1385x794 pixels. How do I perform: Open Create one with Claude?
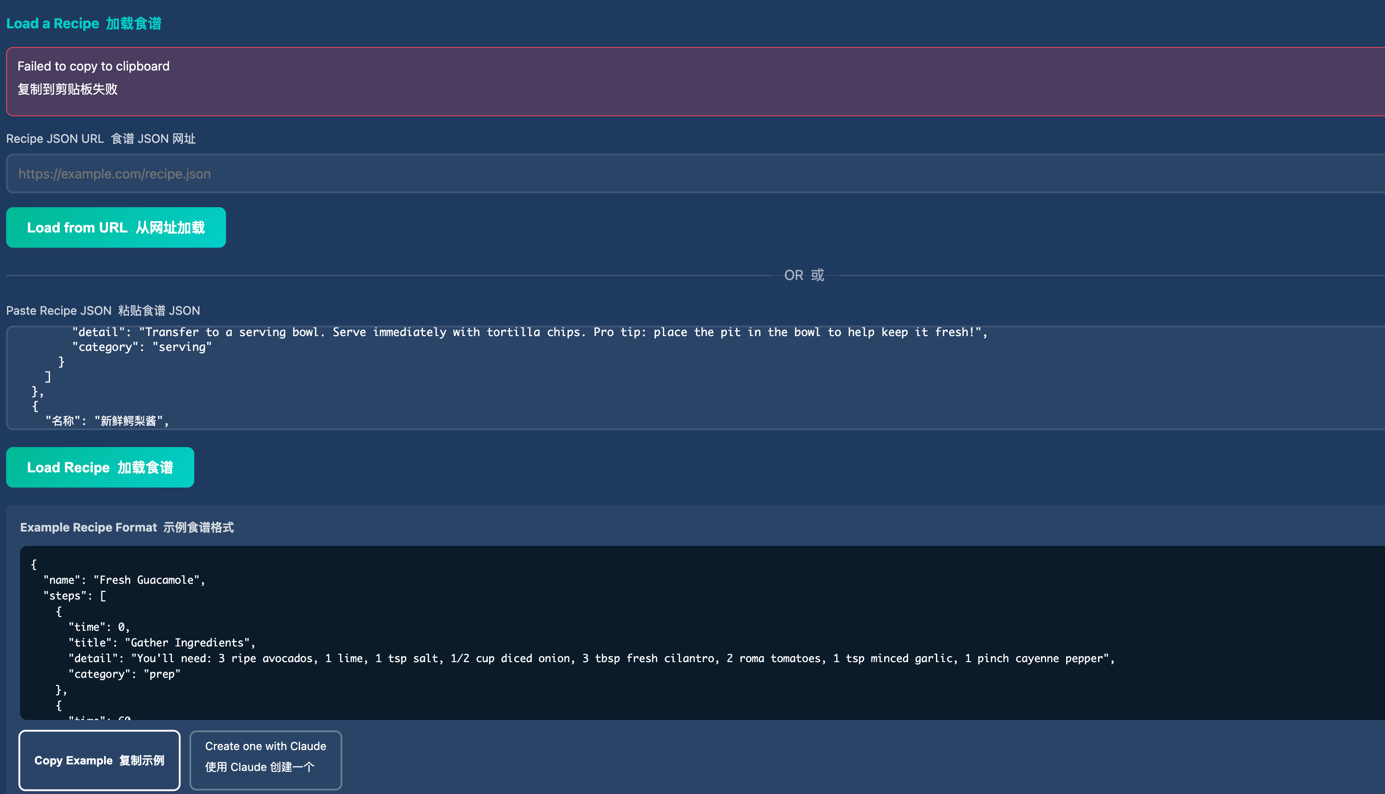click(x=266, y=760)
